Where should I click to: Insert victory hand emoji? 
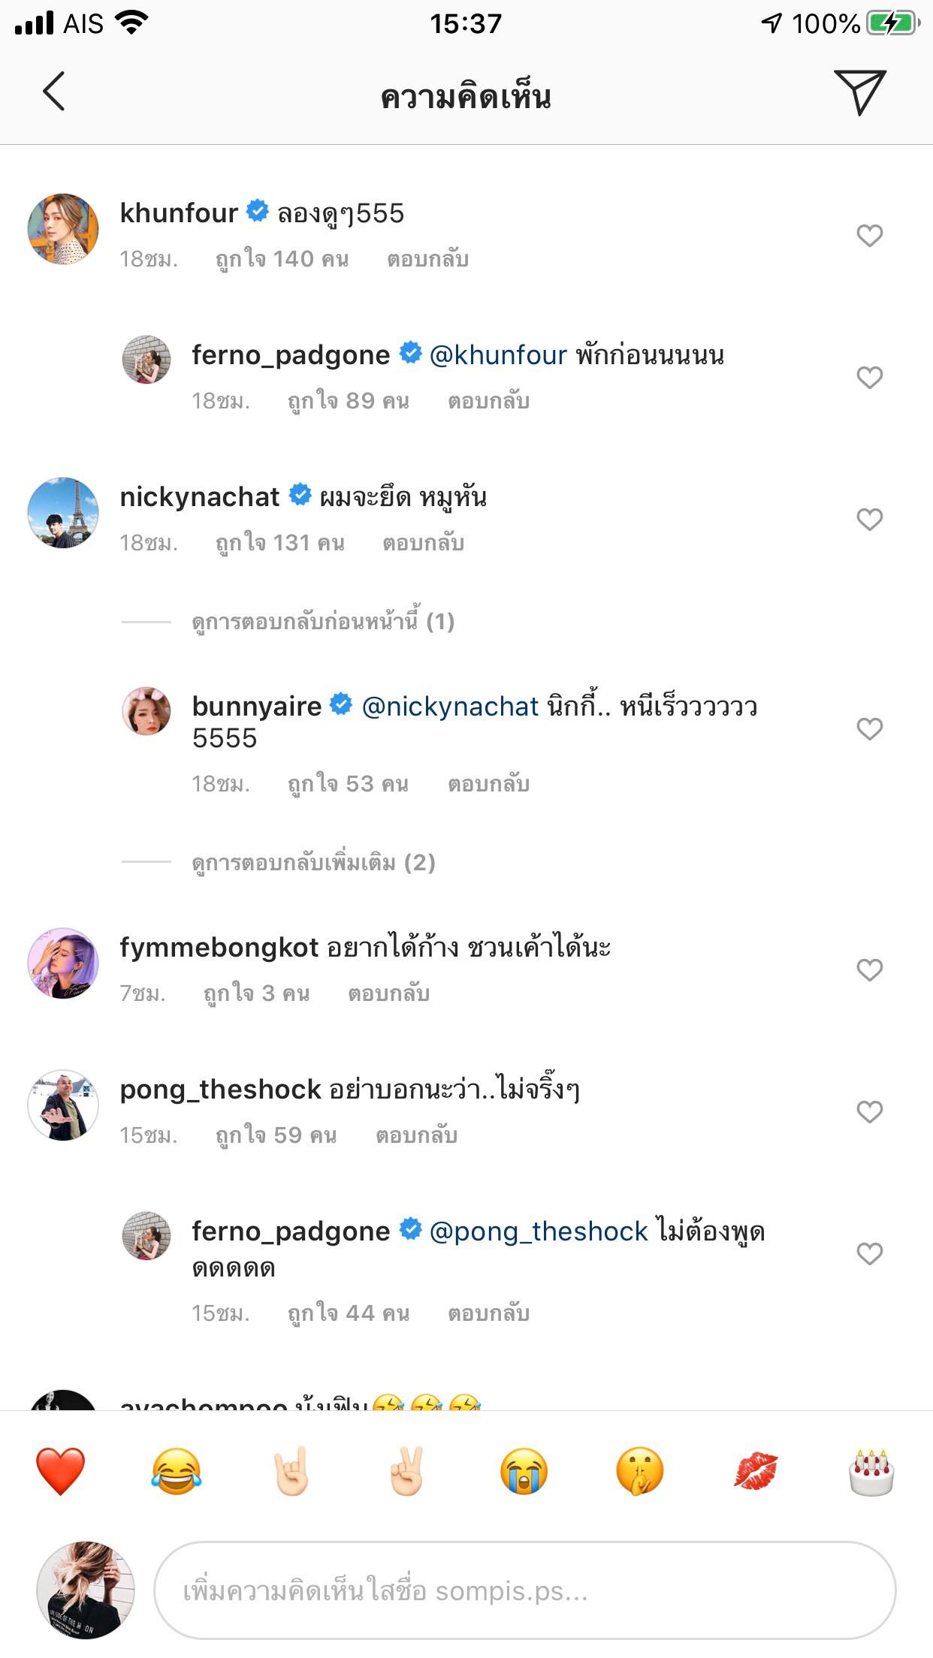pyautogui.click(x=407, y=1471)
